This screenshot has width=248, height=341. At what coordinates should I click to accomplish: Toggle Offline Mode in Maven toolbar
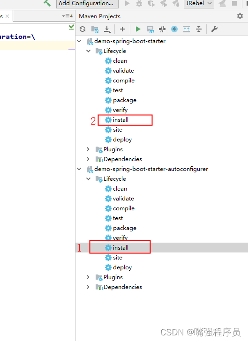(162, 29)
